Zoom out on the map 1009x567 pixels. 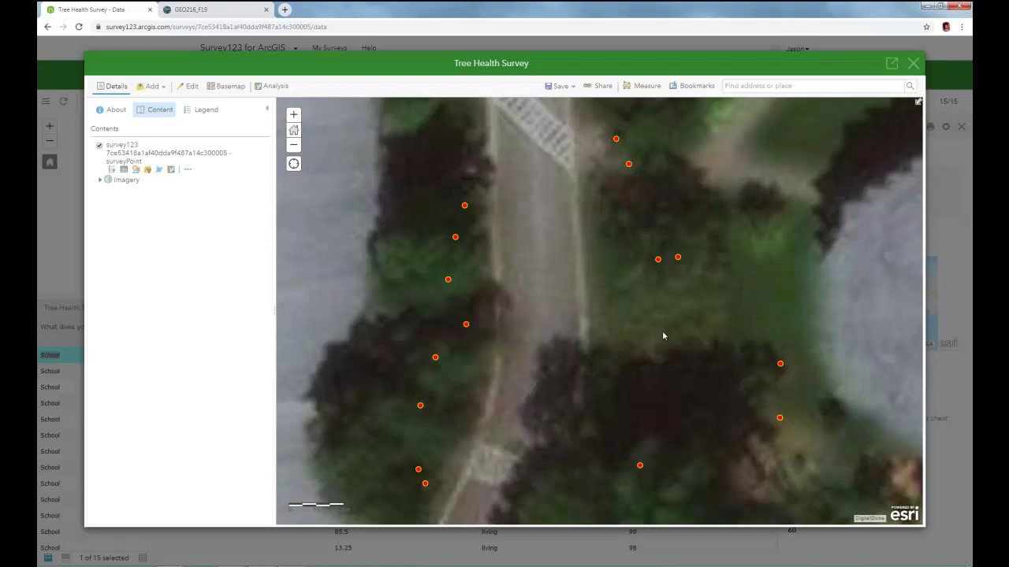(x=294, y=145)
